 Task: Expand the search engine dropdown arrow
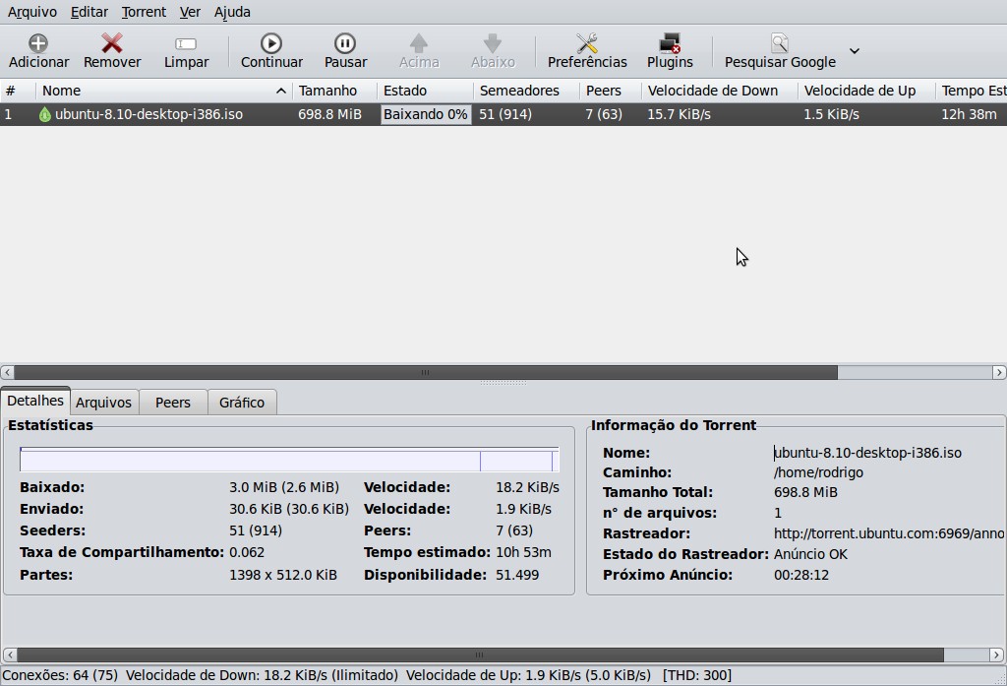click(855, 51)
